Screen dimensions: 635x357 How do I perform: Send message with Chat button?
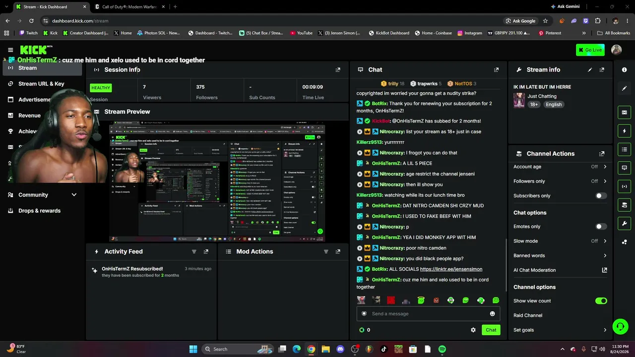pos(491,330)
